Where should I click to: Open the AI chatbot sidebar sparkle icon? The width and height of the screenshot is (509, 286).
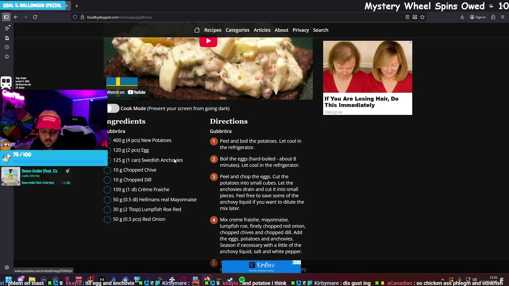point(7,28)
